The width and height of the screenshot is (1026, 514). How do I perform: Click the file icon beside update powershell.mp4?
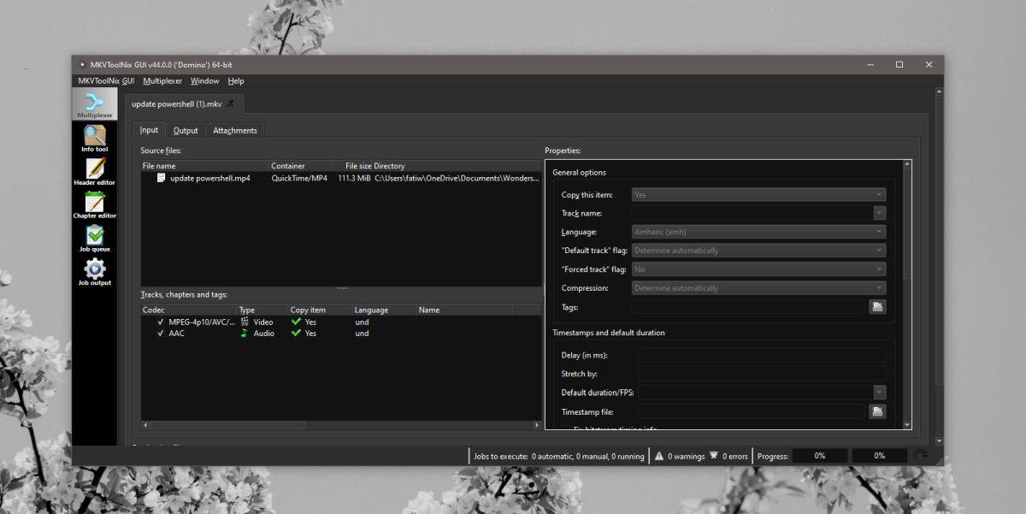pos(161,178)
